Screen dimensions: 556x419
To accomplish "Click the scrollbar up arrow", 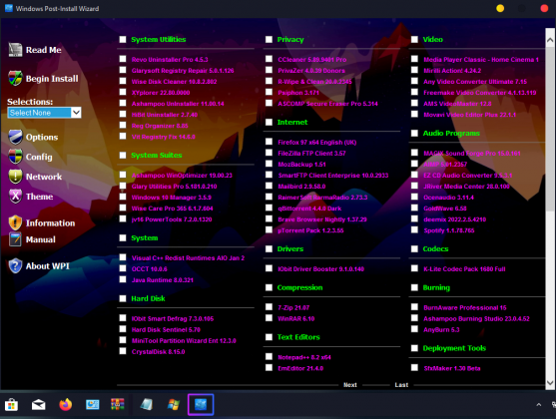I will point(550,40).
